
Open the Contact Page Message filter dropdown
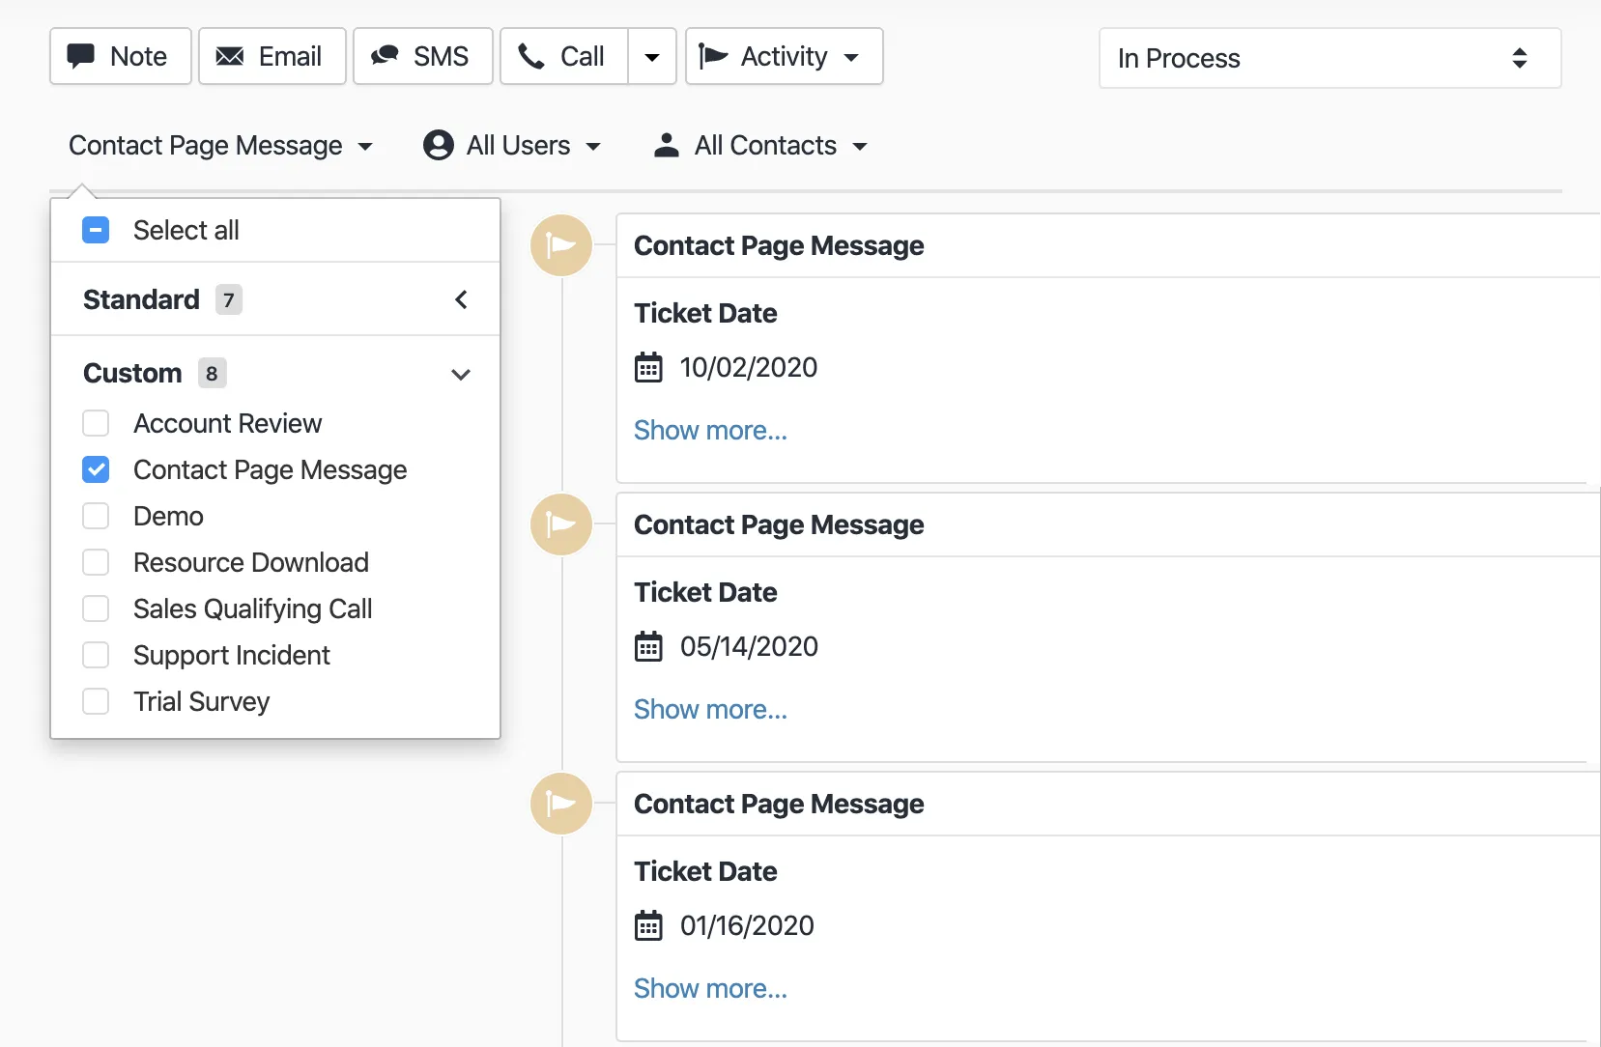click(221, 145)
